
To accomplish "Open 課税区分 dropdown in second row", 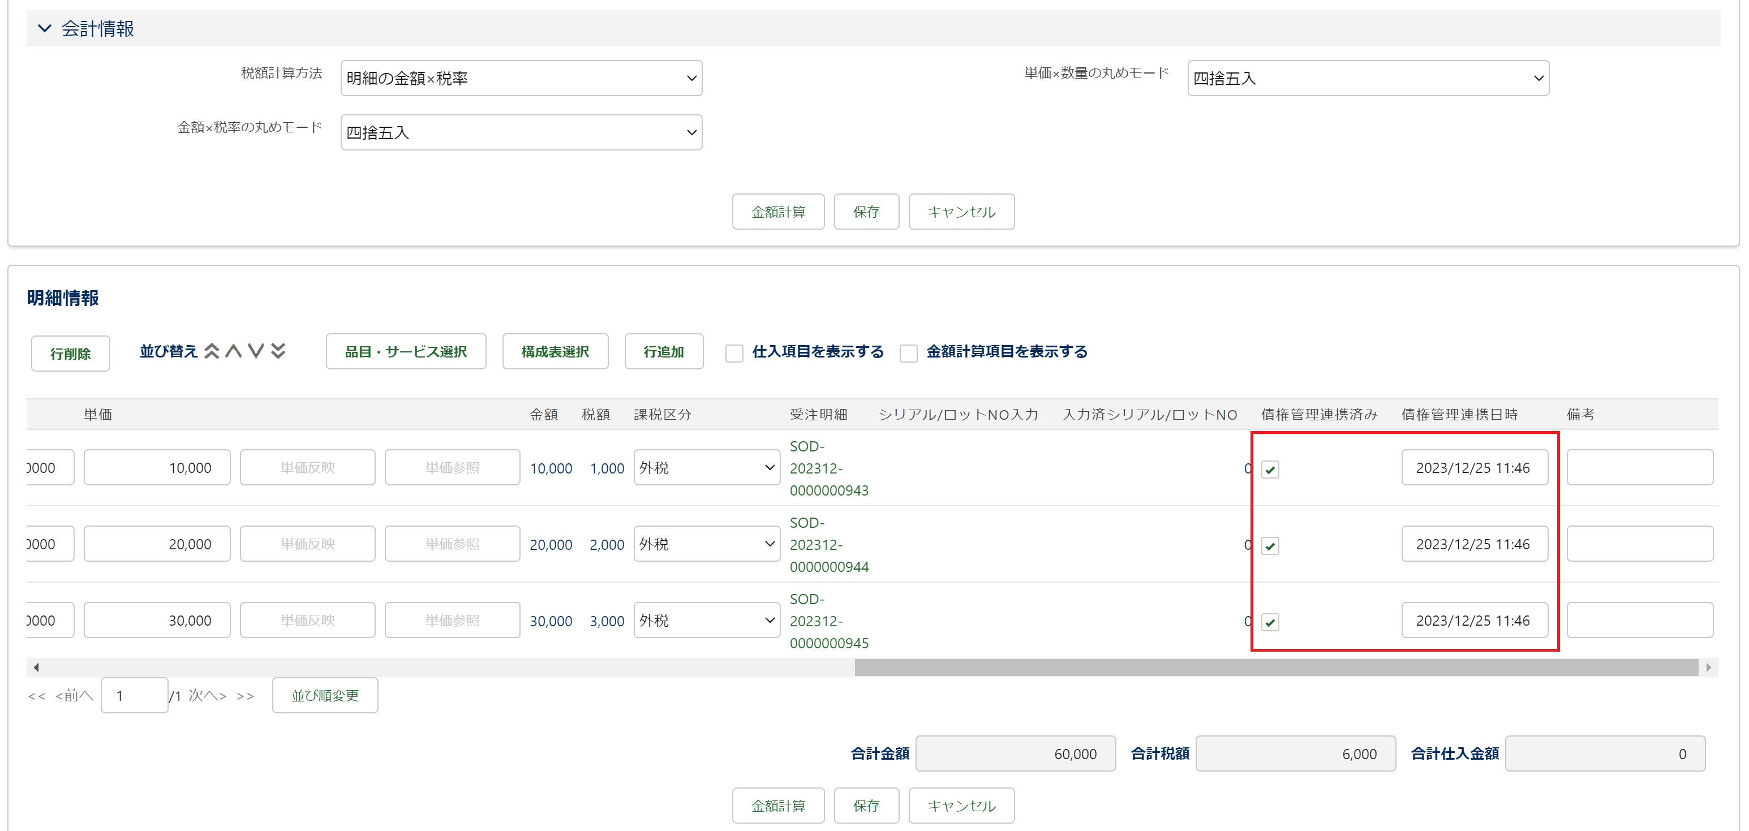I will click(706, 544).
